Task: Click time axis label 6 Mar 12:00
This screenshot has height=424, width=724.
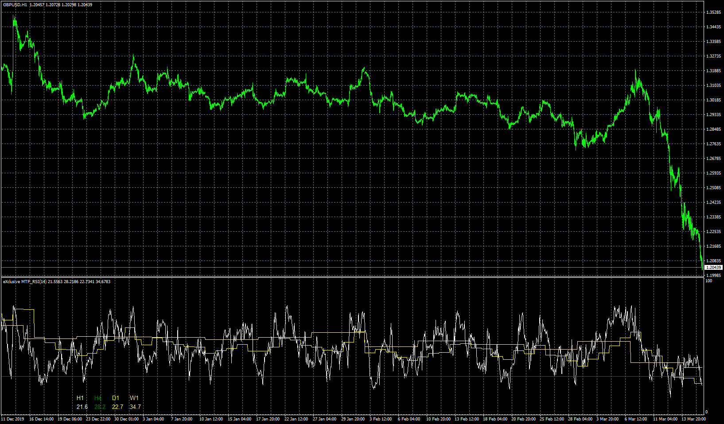Action: [x=636, y=419]
